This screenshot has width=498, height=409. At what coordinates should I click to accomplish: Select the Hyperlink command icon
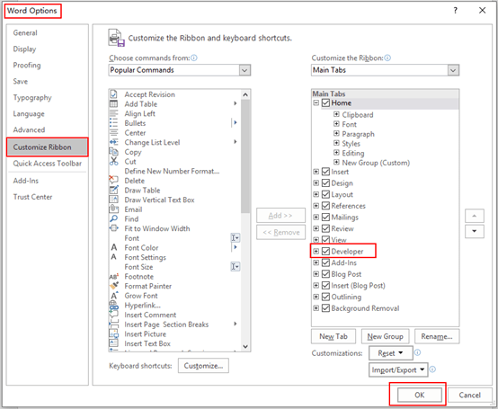(113, 305)
